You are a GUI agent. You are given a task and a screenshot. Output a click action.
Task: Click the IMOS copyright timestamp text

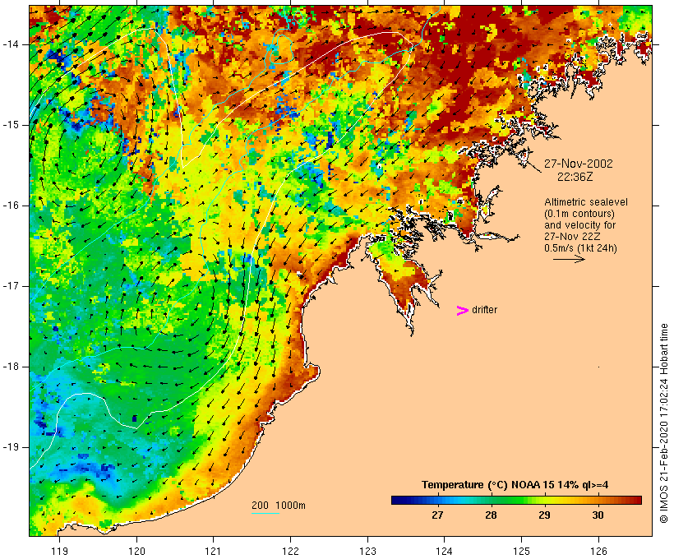click(x=663, y=423)
